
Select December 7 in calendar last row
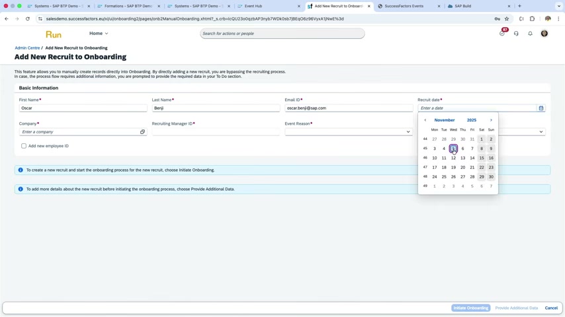pyautogui.click(x=491, y=186)
